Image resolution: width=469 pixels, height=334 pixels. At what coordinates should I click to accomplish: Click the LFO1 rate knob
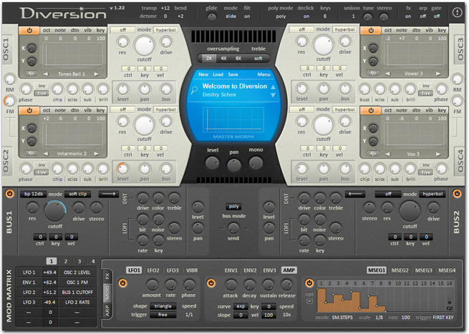pos(171,285)
